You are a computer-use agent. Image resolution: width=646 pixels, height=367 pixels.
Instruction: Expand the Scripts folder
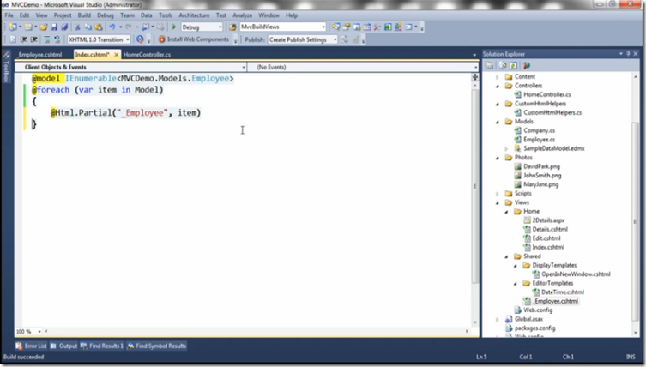tap(498, 194)
